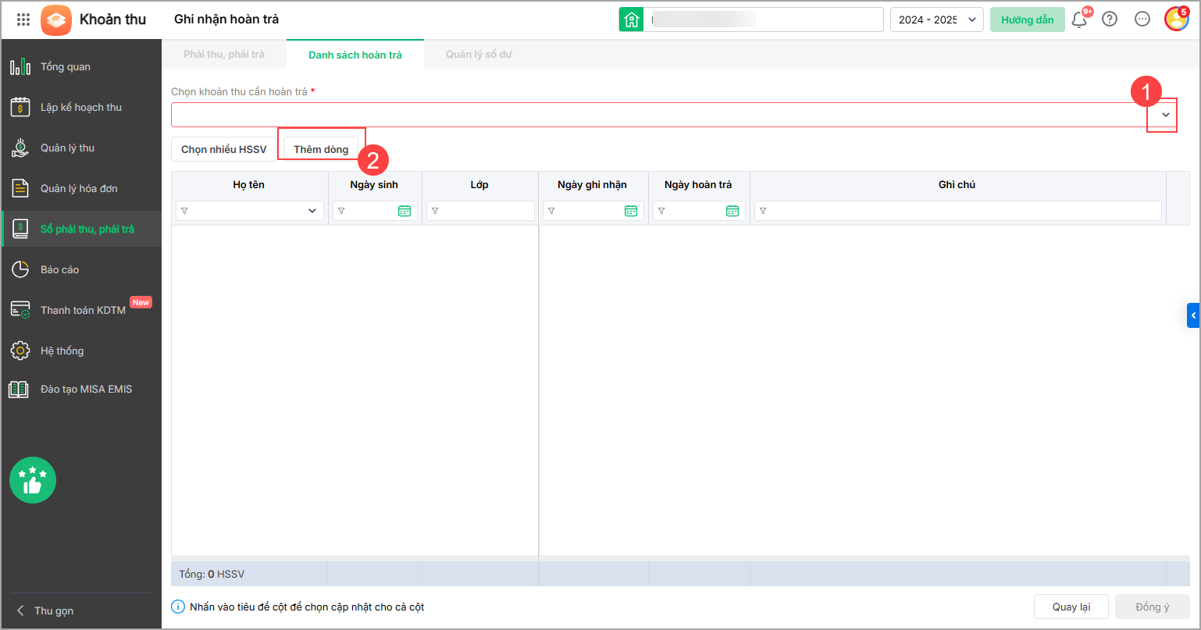
Task: Click the Lớp column header
Action: pos(479,185)
